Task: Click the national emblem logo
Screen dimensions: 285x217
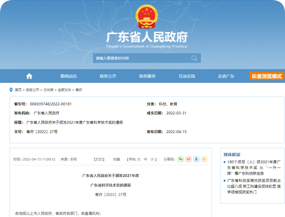Action: [x=147, y=16]
